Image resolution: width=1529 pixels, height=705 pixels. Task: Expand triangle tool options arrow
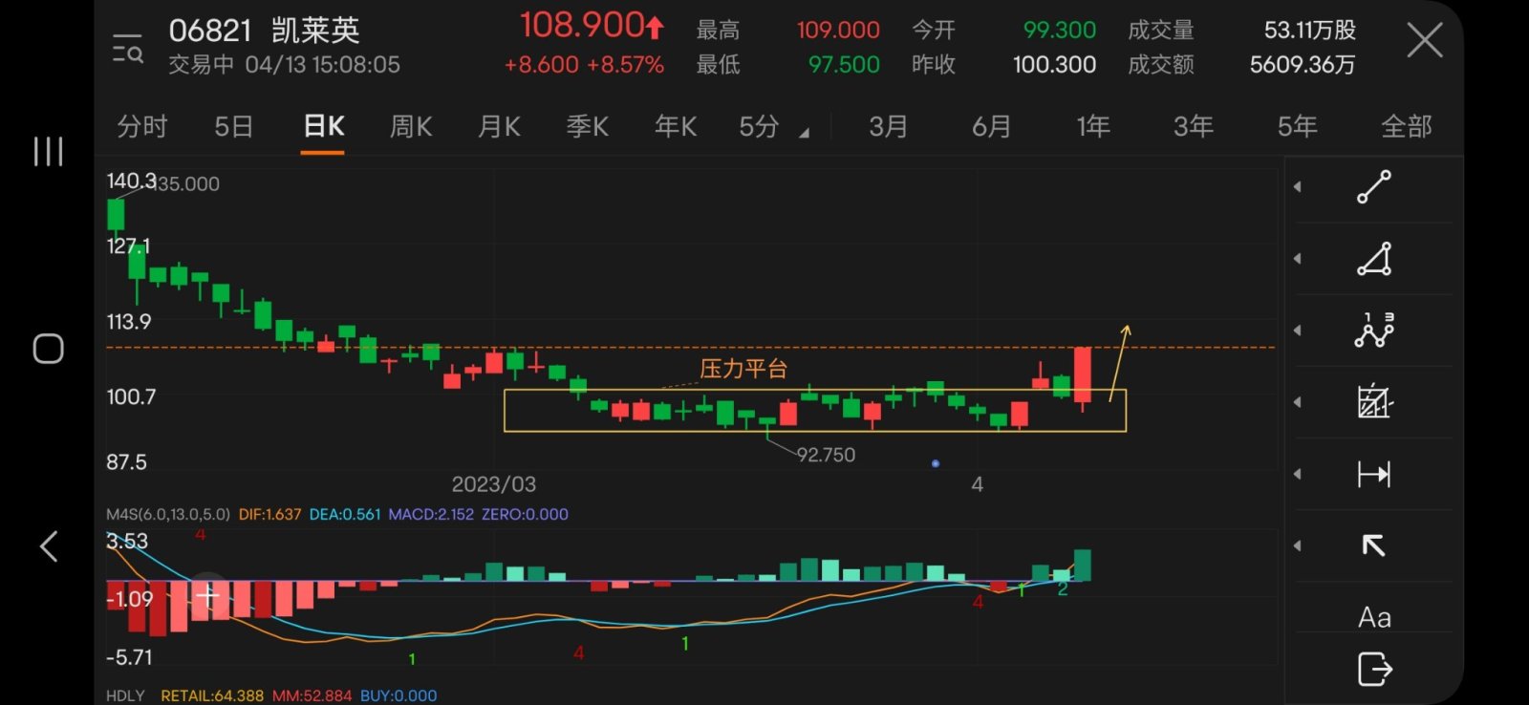pos(1298,259)
